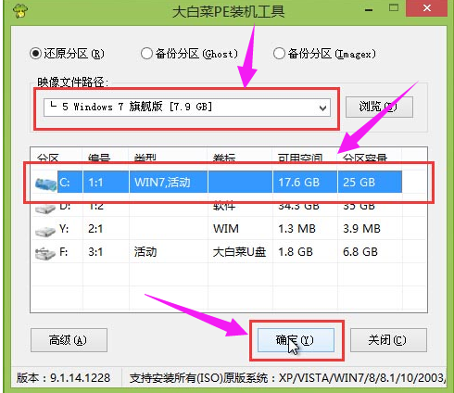Screen dimensions: 454x393
Task: Sort by the 分区容量 column header
Action: coord(364,158)
